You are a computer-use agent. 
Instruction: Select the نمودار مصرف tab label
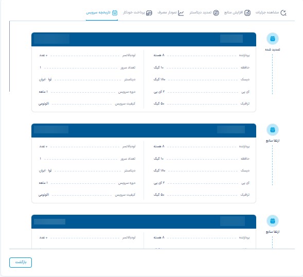coord(167,12)
